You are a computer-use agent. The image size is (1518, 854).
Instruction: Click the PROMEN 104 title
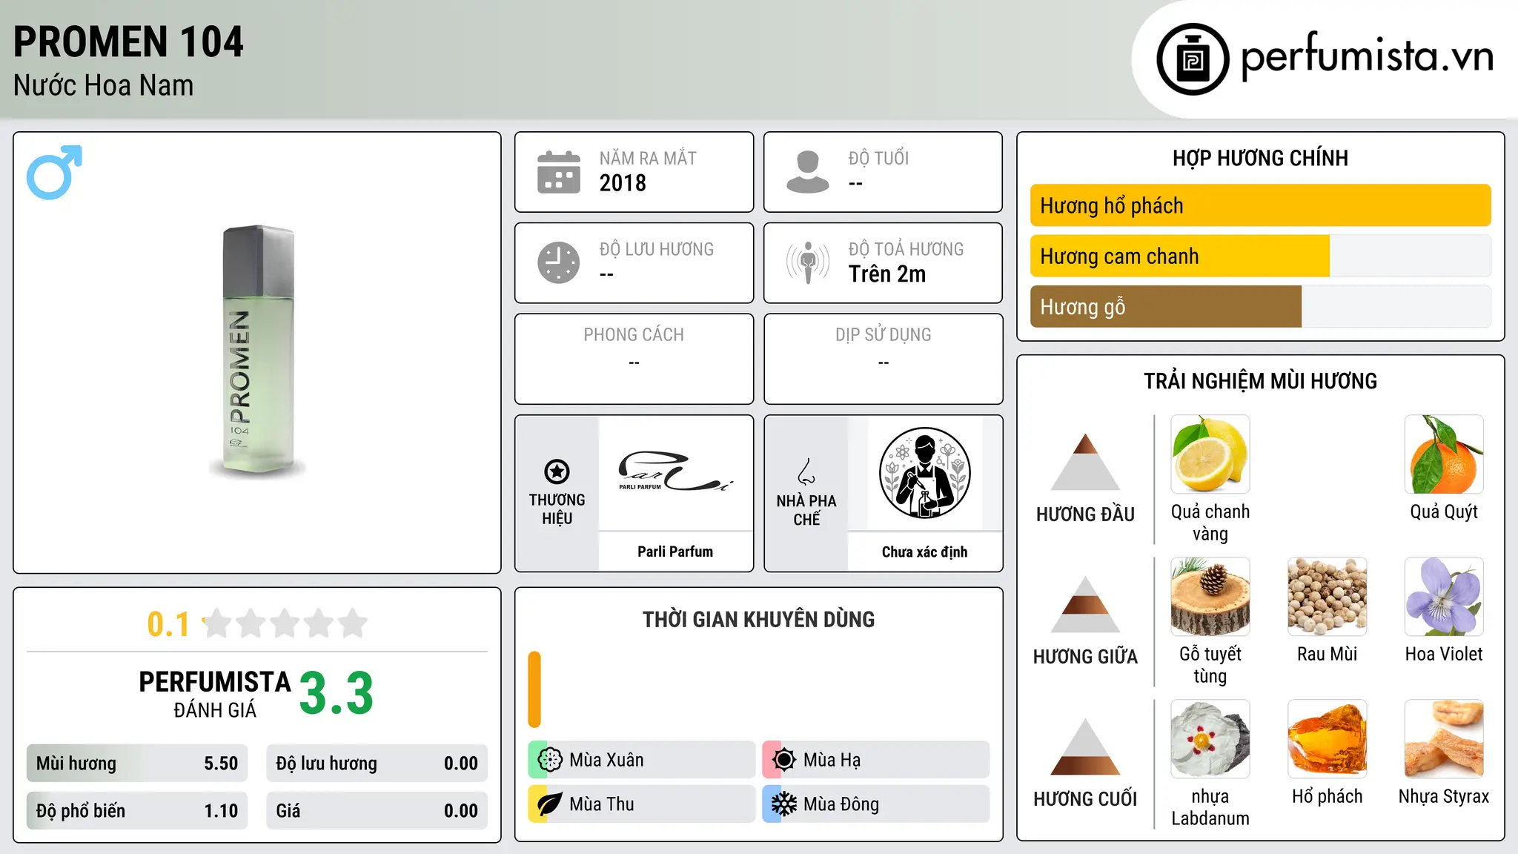click(128, 42)
